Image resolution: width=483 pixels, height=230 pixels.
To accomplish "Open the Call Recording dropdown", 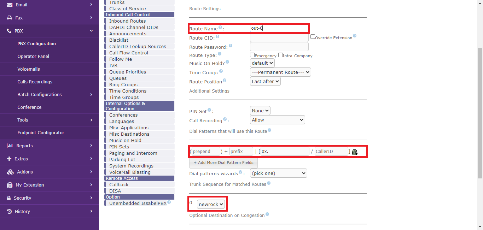I will point(277,120).
